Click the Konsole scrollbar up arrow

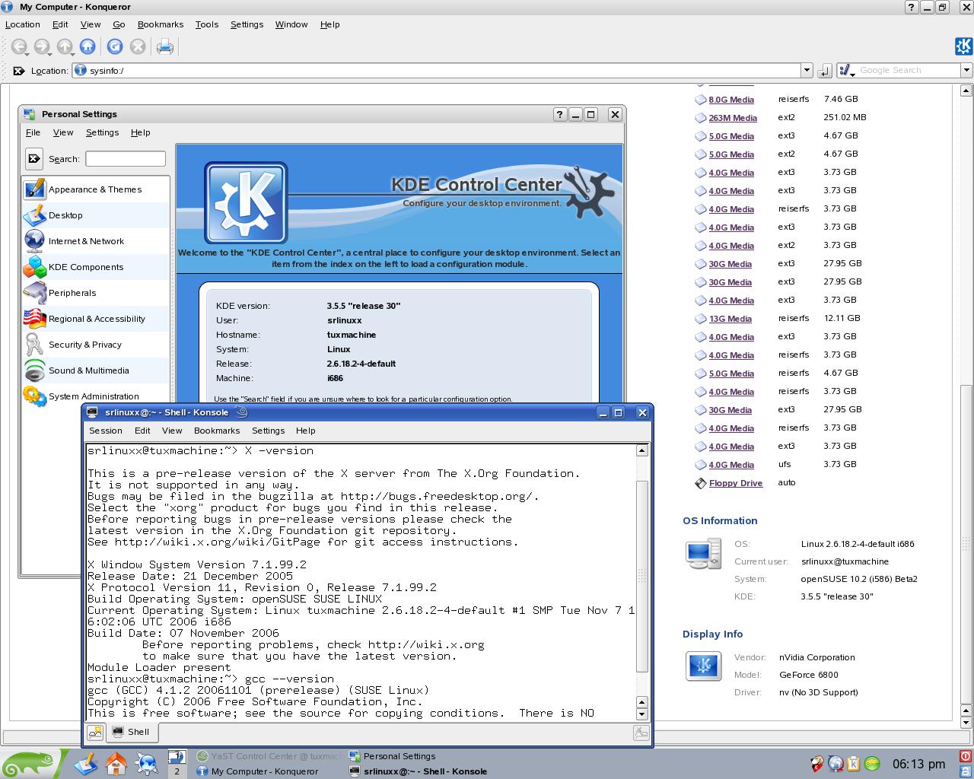641,450
